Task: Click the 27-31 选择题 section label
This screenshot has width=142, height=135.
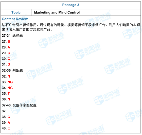Action: pyautogui.click(x=12, y=36)
